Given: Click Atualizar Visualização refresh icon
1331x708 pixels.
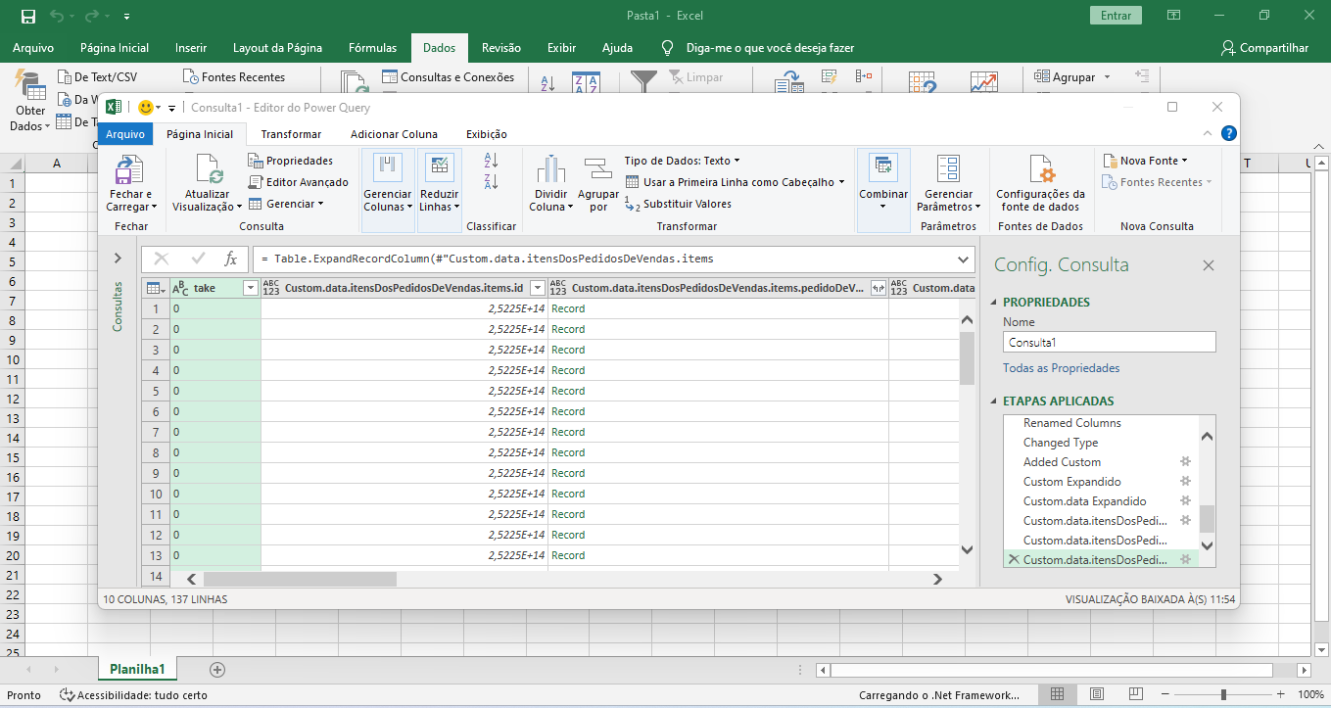Looking at the screenshot, I should click(x=210, y=170).
